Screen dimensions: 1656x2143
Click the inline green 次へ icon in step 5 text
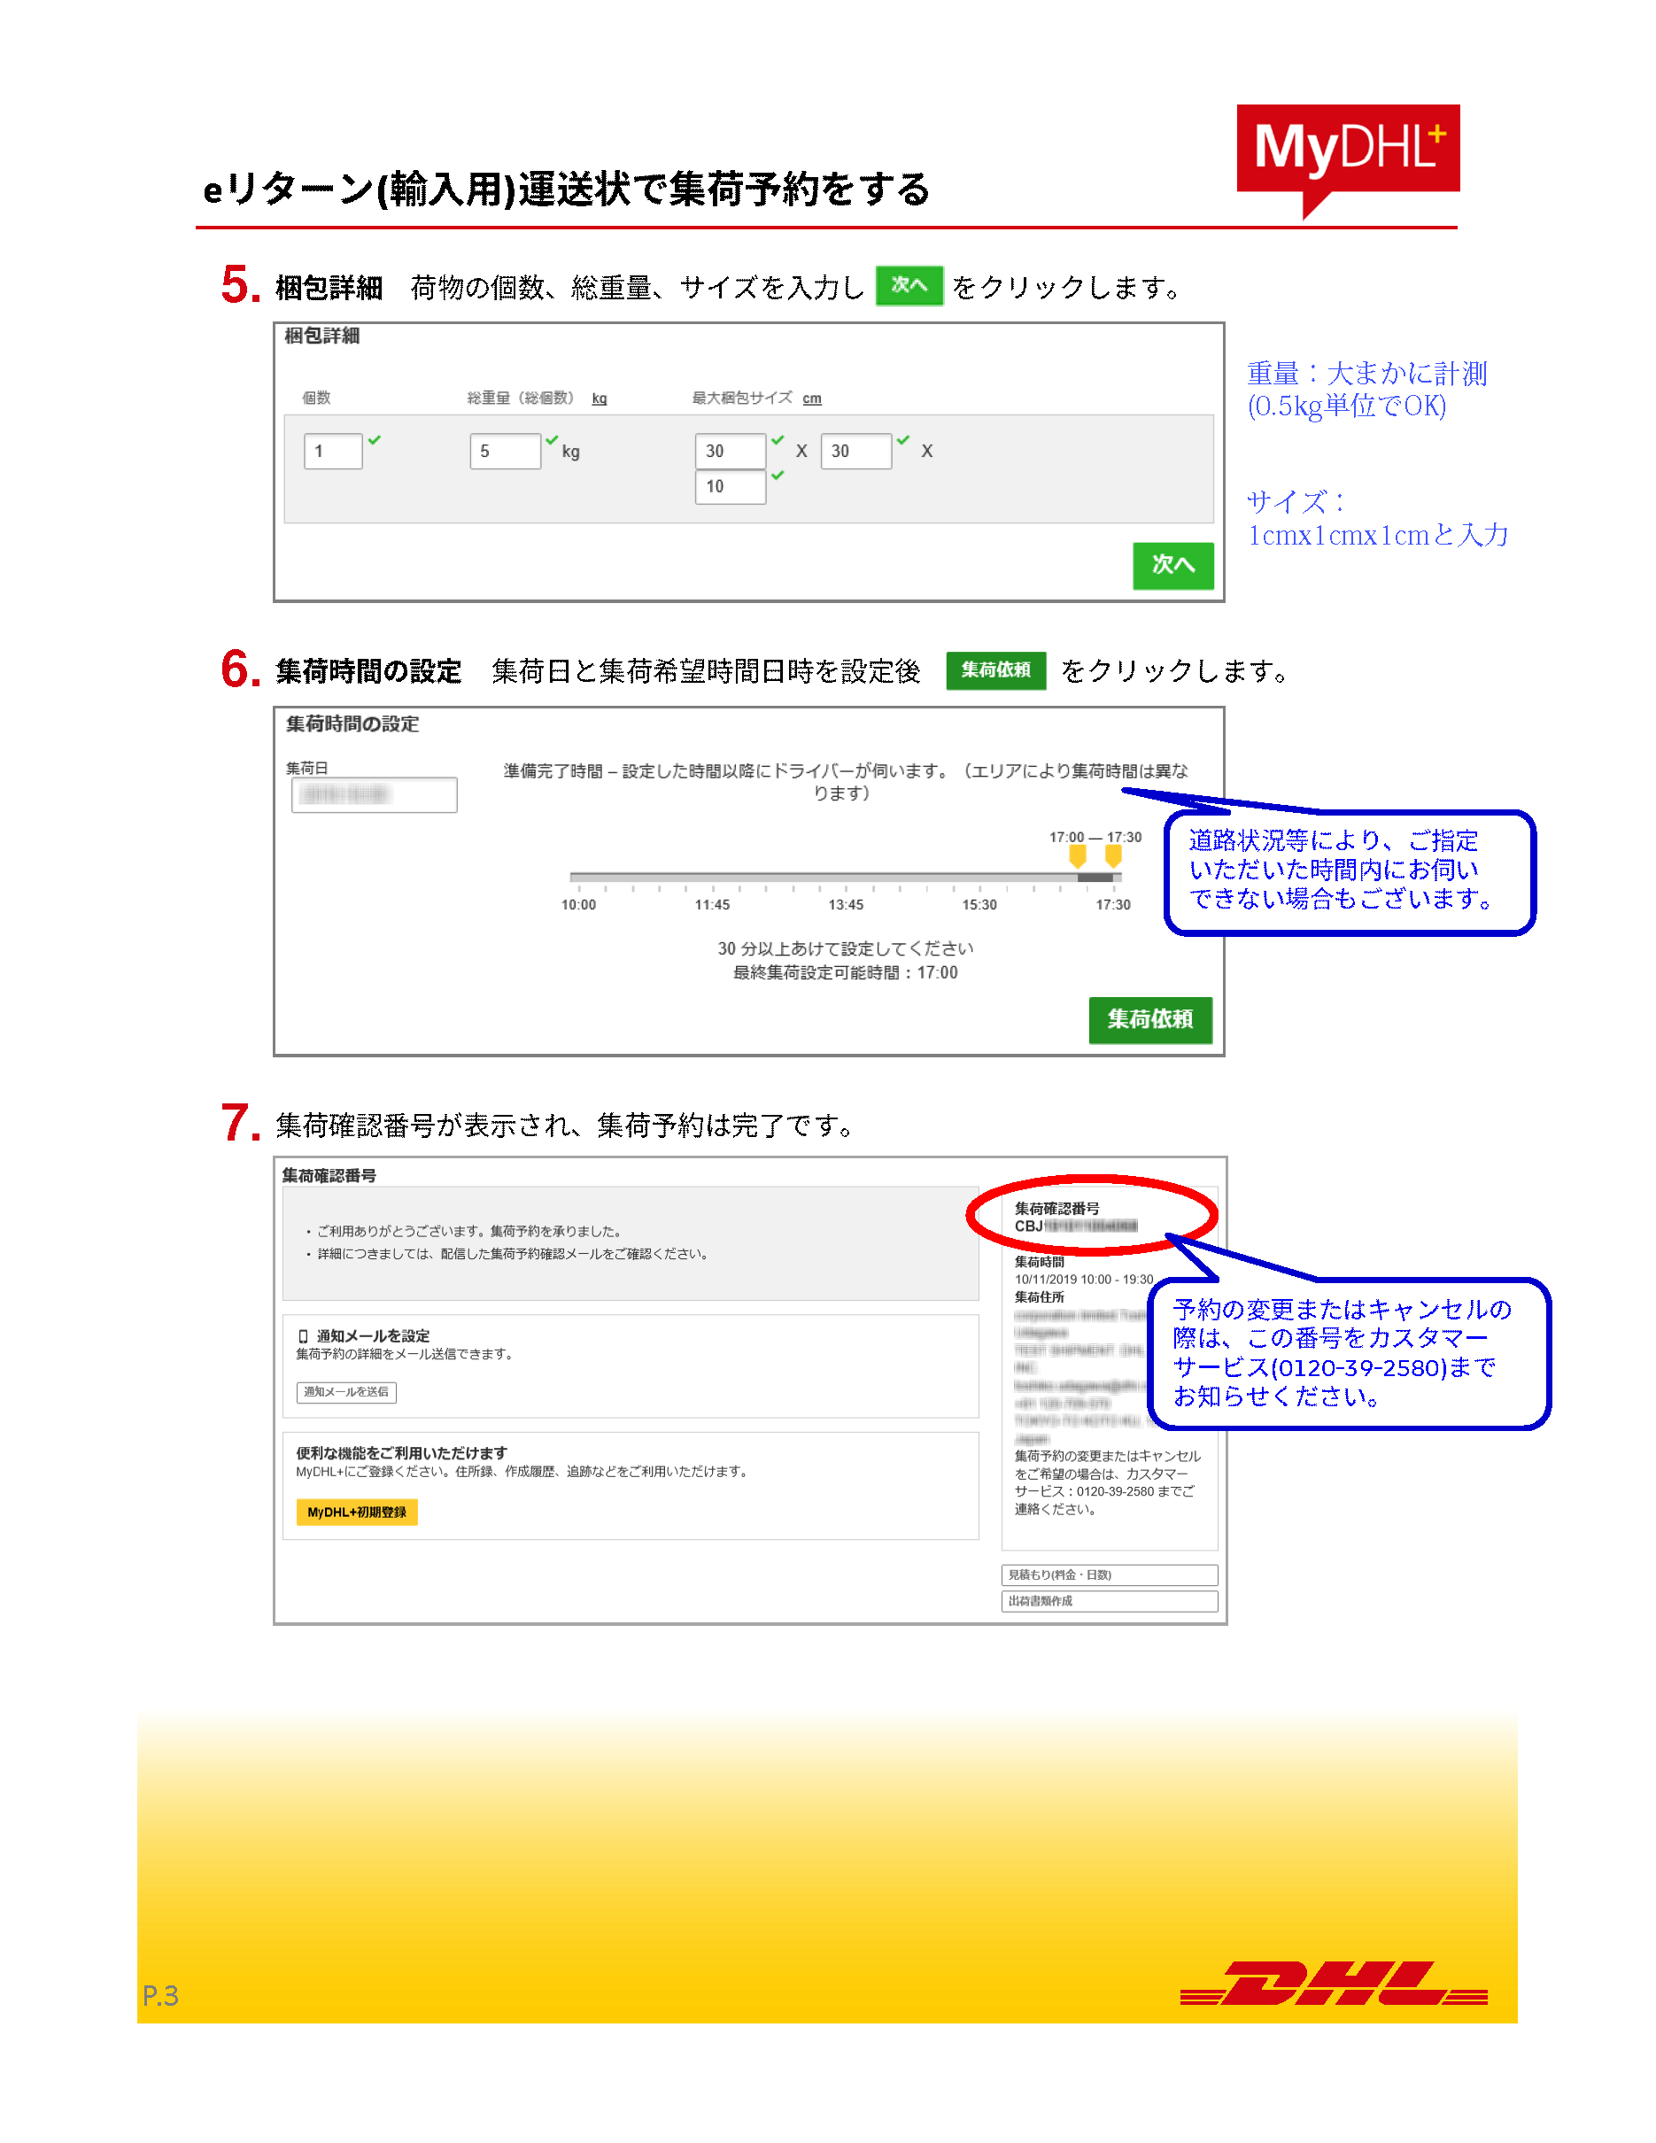pyautogui.click(x=909, y=285)
